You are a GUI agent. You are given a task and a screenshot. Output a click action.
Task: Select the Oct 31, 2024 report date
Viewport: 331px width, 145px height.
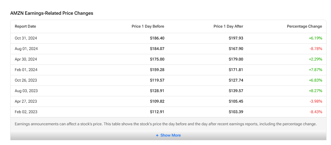click(26, 38)
